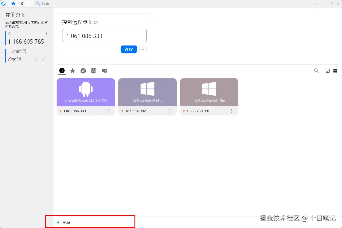This screenshot has width=342, height=228.
Task: Click the 你的桌面 heading
Action: (15, 15)
